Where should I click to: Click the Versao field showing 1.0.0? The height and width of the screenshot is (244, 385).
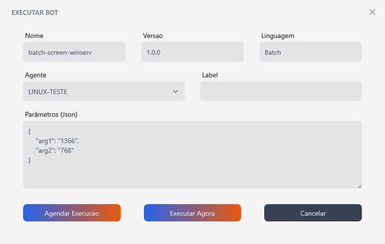coord(192,52)
